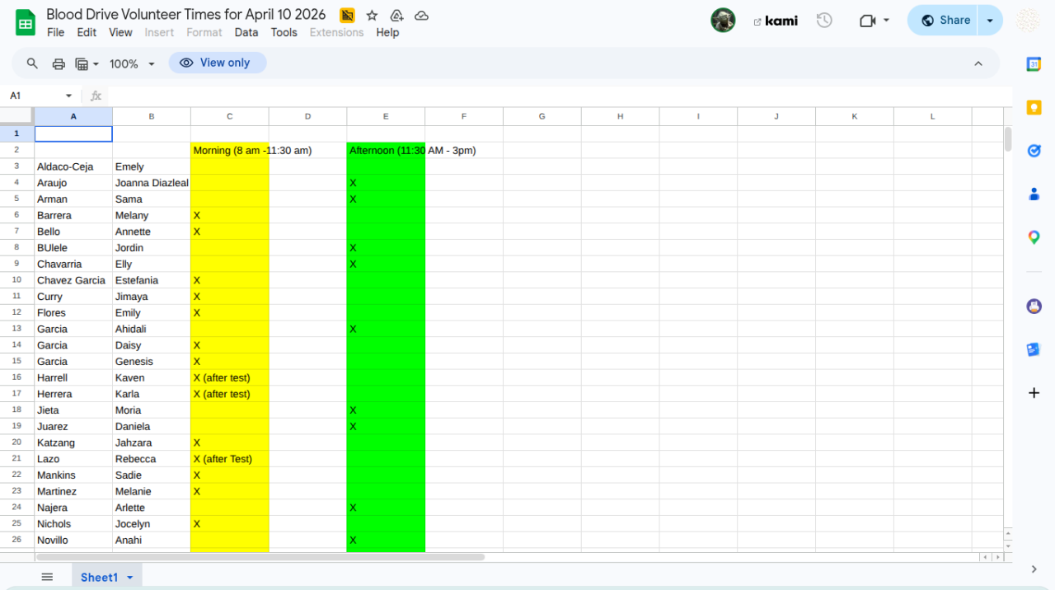Open the View menu
The height and width of the screenshot is (590, 1055).
pyautogui.click(x=120, y=32)
